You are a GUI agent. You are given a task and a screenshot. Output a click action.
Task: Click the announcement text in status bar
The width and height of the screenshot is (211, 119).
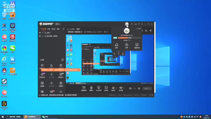pos(59,95)
